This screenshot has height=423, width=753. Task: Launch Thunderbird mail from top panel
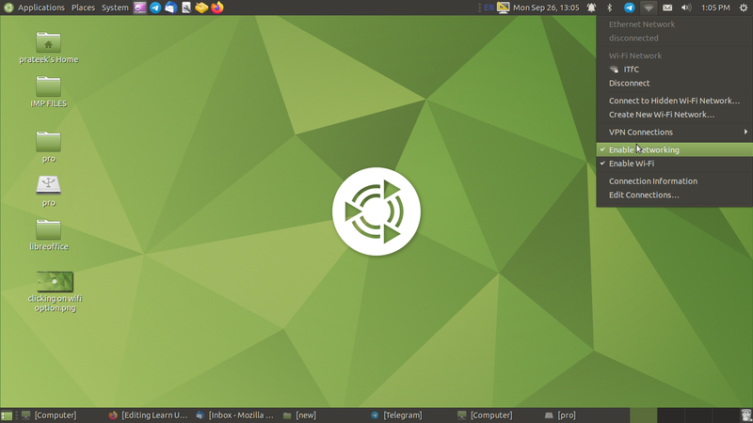pyautogui.click(x=170, y=8)
